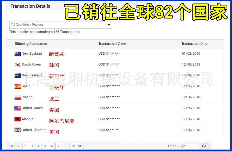The image size is (232, 152).
Task: Click New Zealand flag in 12/30/2018 row
Action: [x=17, y=76]
